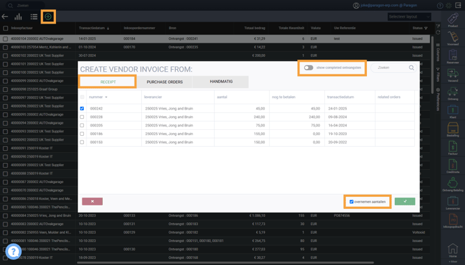Click the green plus add icon
The height and width of the screenshot is (265, 465).
pyautogui.click(x=48, y=17)
